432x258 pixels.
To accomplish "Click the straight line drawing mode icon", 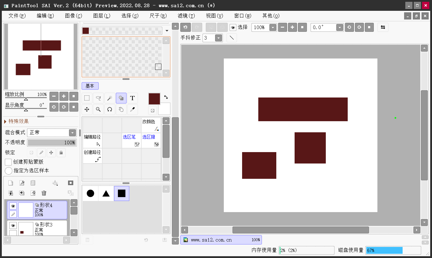I will 232,38.
